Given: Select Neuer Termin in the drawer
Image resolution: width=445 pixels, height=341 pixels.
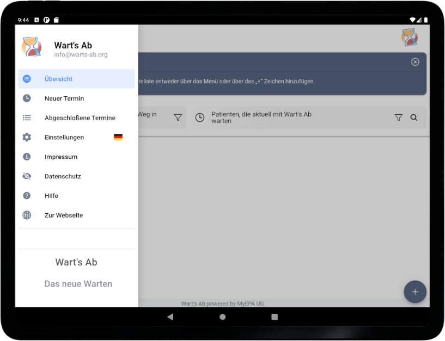Looking at the screenshot, I should tap(76, 98).
